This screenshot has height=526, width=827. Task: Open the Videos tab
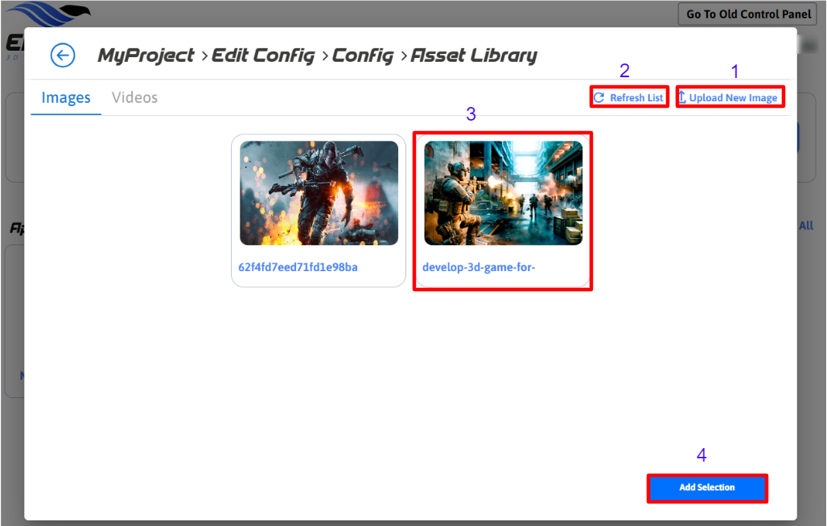point(134,98)
